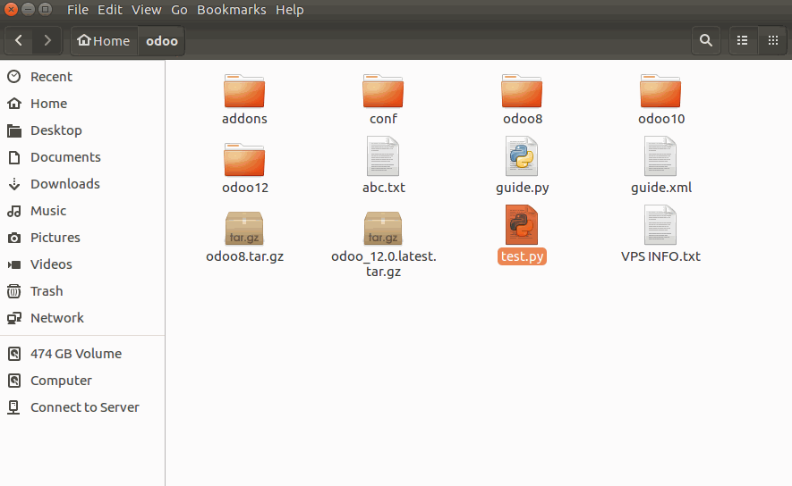Viewport: 792px width, 486px height.
Task: Open the 474 GB Volume drive
Action: click(75, 354)
